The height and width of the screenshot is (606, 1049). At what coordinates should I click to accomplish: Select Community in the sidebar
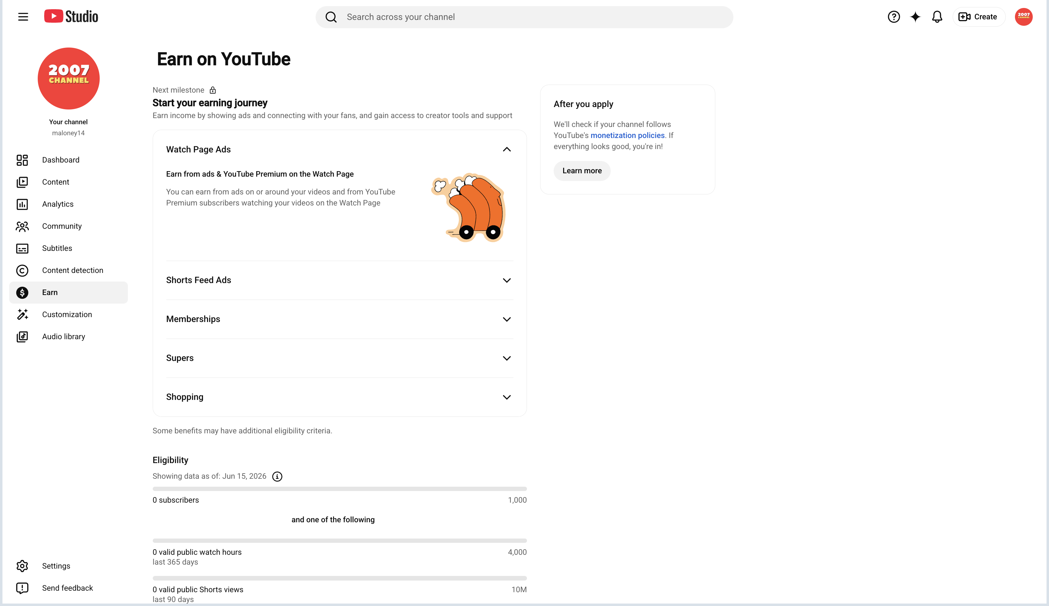tap(68, 226)
